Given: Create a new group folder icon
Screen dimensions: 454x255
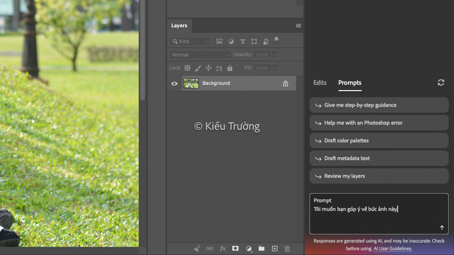Looking at the screenshot, I should [262, 248].
